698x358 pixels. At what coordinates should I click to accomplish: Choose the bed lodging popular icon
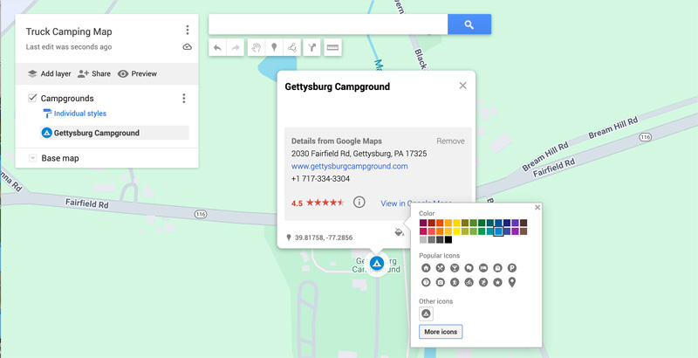click(483, 268)
